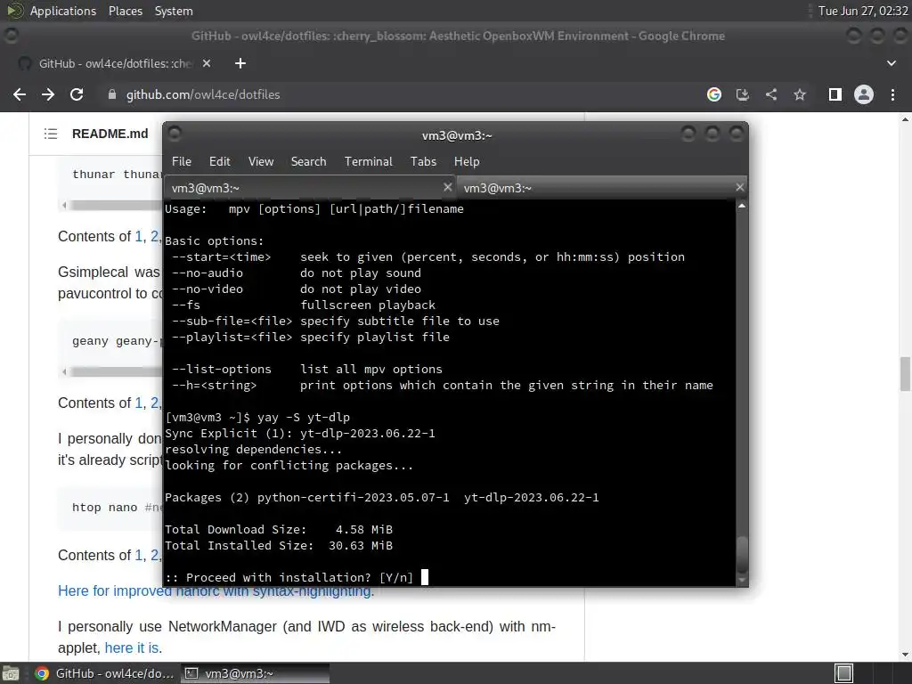Image resolution: width=912 pixels, height=684 pixels.
Task: Open a new Chrome tab
Action: click(240, 63)
